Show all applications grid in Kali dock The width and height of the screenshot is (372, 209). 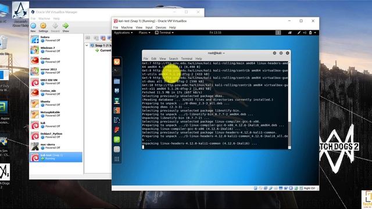117,159
